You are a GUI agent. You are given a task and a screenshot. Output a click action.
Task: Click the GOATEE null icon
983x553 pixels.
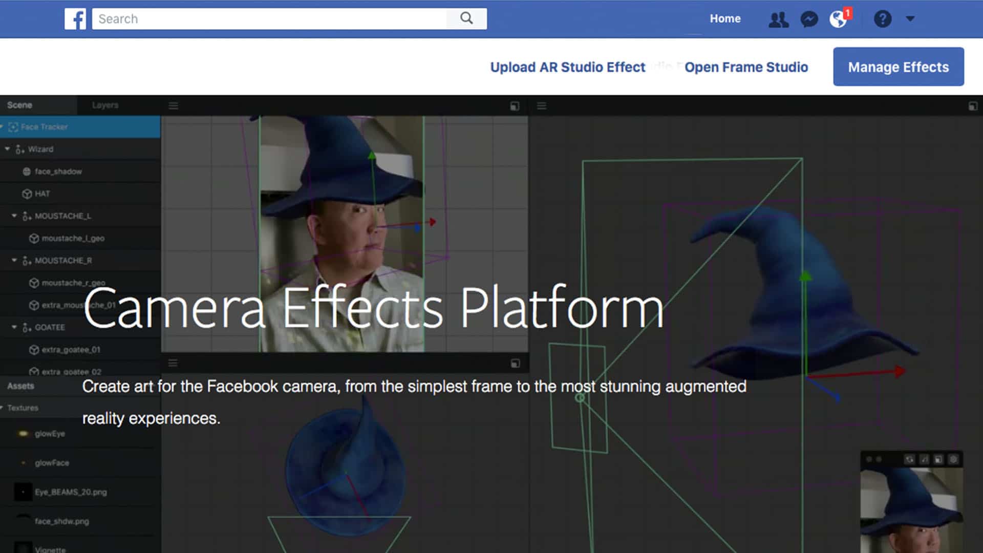(x=27, y=327)
